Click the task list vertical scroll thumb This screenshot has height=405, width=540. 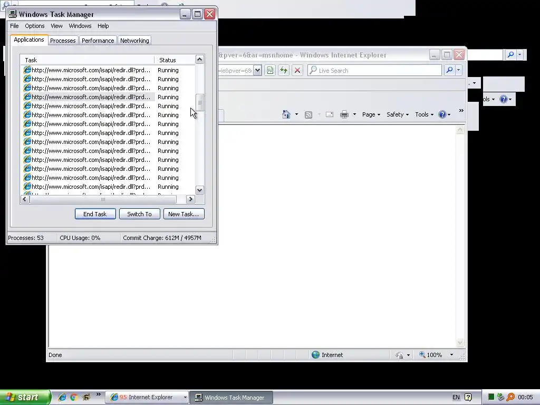point(200,103)
